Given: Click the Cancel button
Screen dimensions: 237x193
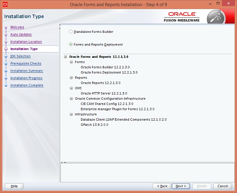Looking at the screenshot, I should coord(223,186).
